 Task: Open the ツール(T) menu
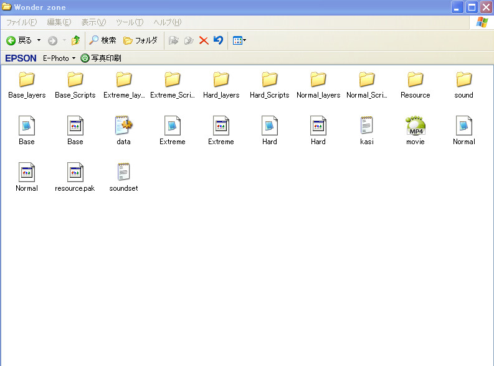coord(129,22)
